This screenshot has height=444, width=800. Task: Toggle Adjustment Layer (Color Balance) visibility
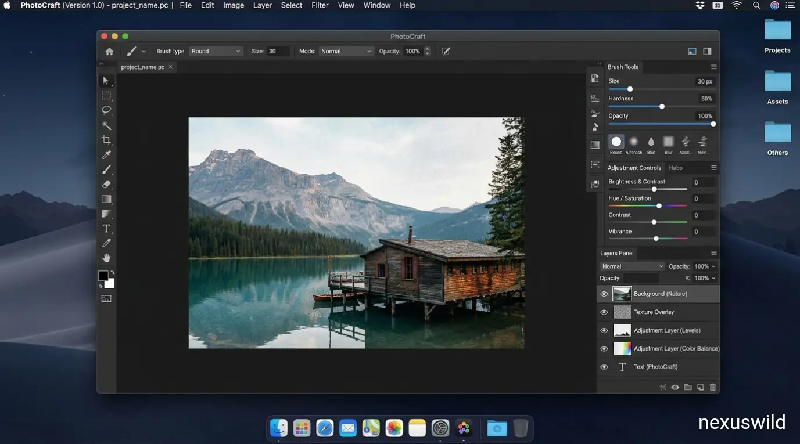(x=604, y=349)
